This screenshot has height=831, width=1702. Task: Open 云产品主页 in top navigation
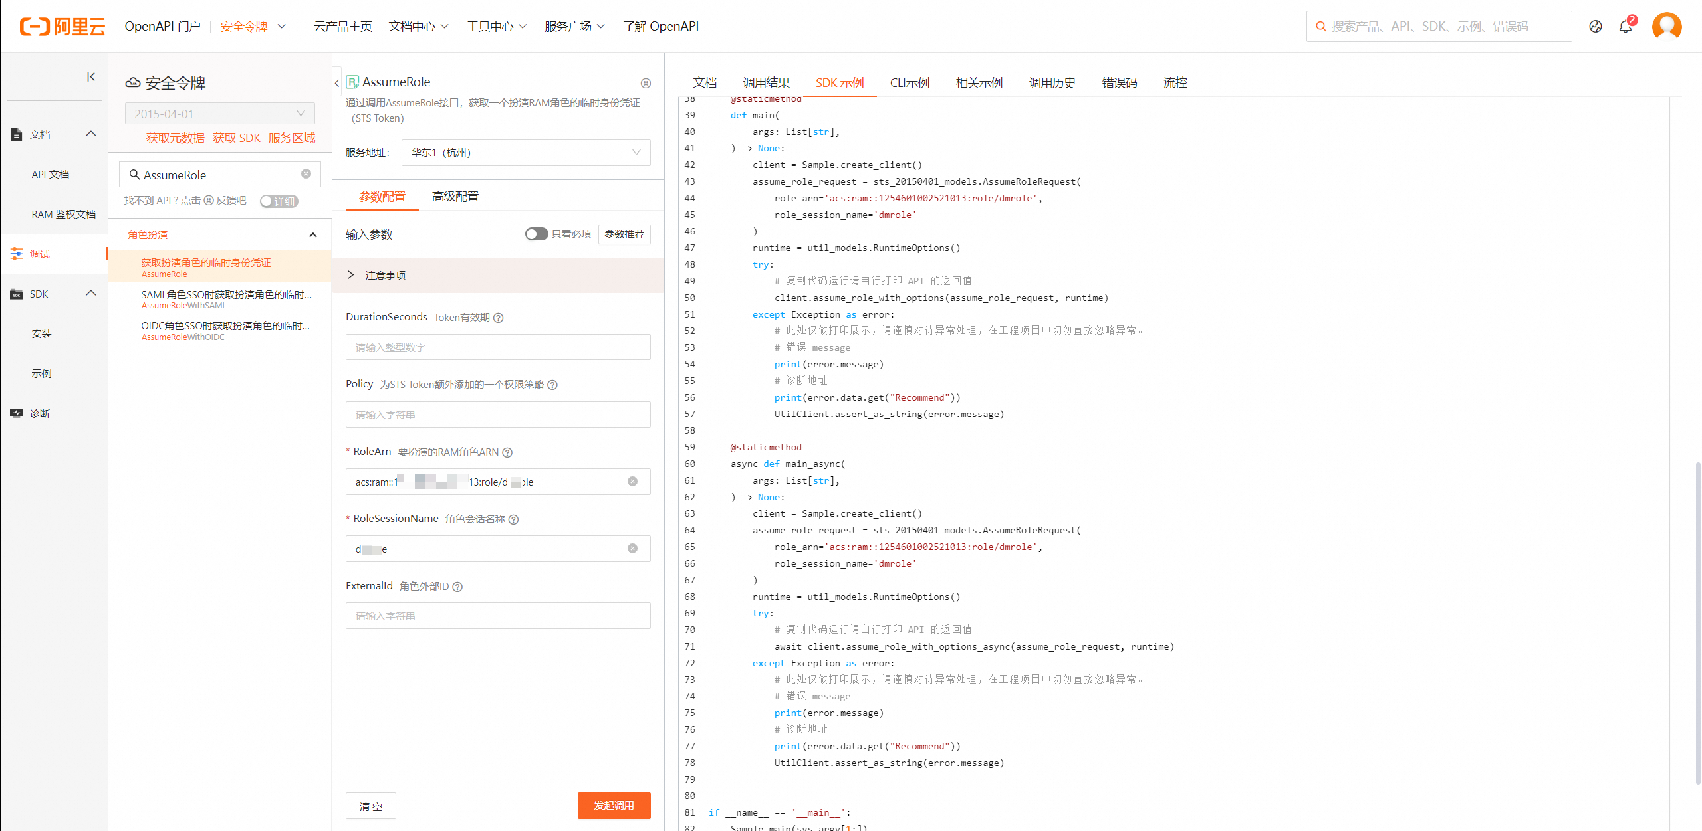pyautogui.click(x=343, y=27)
